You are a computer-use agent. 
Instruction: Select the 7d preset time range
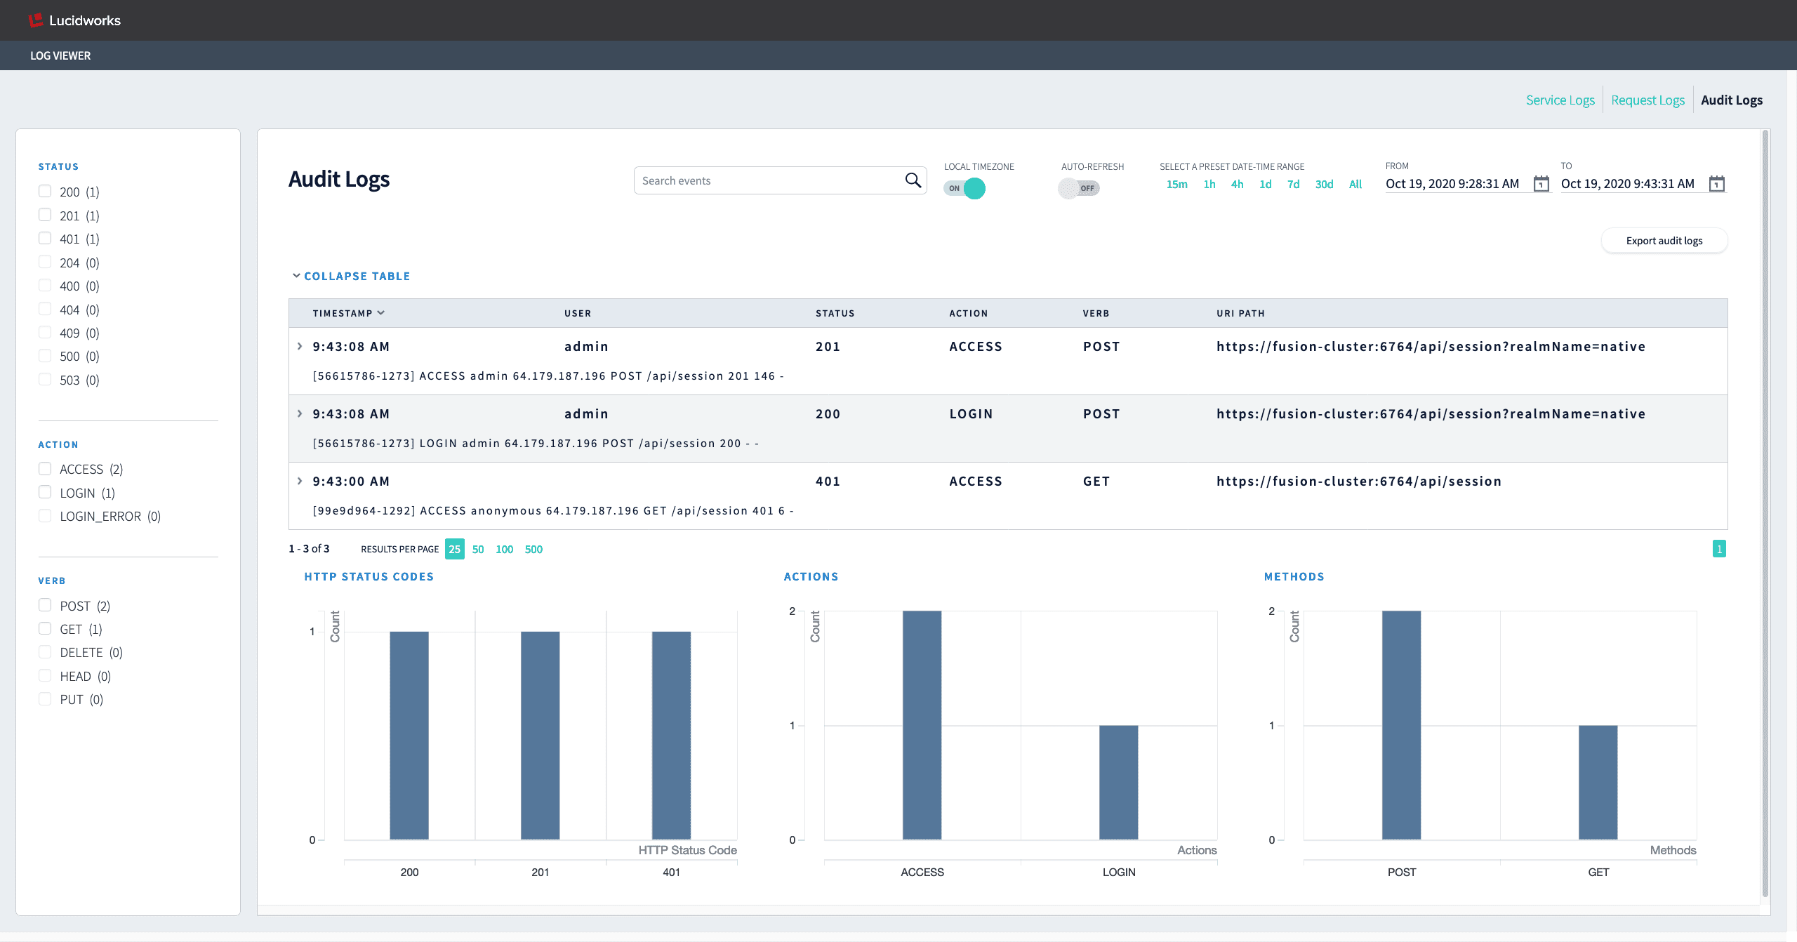click(1294, 184)
